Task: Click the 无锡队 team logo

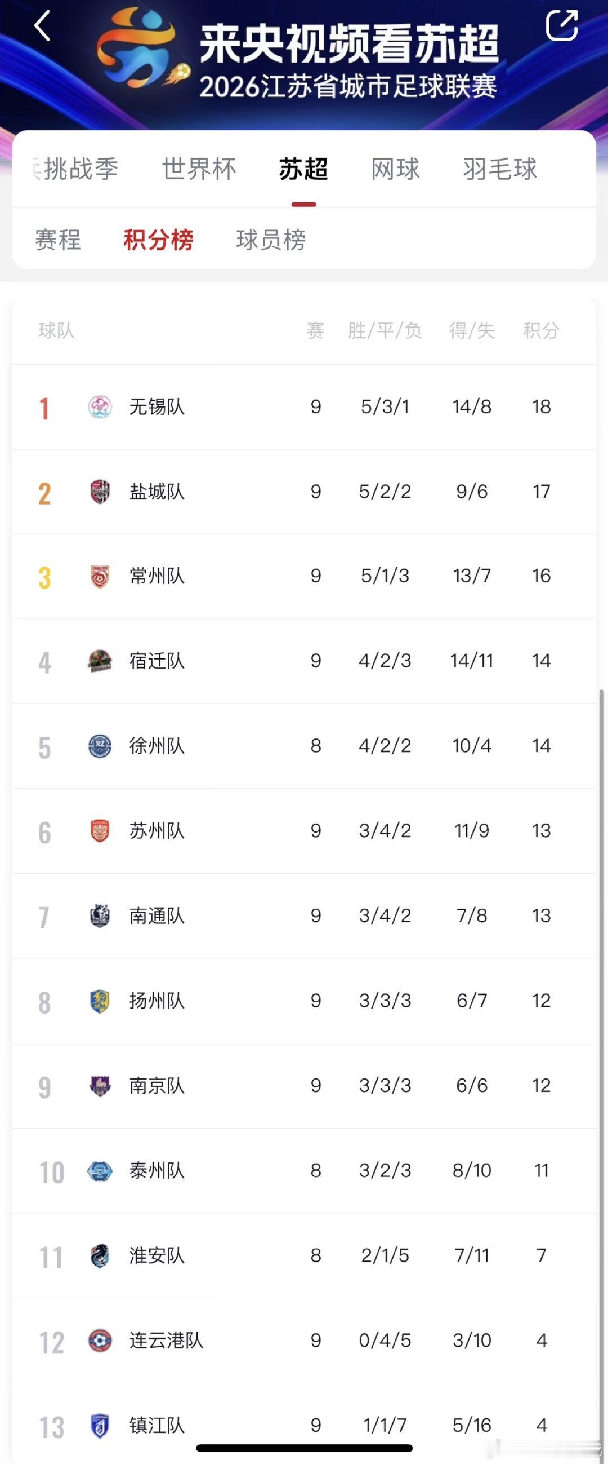Action: pos(100,407)
